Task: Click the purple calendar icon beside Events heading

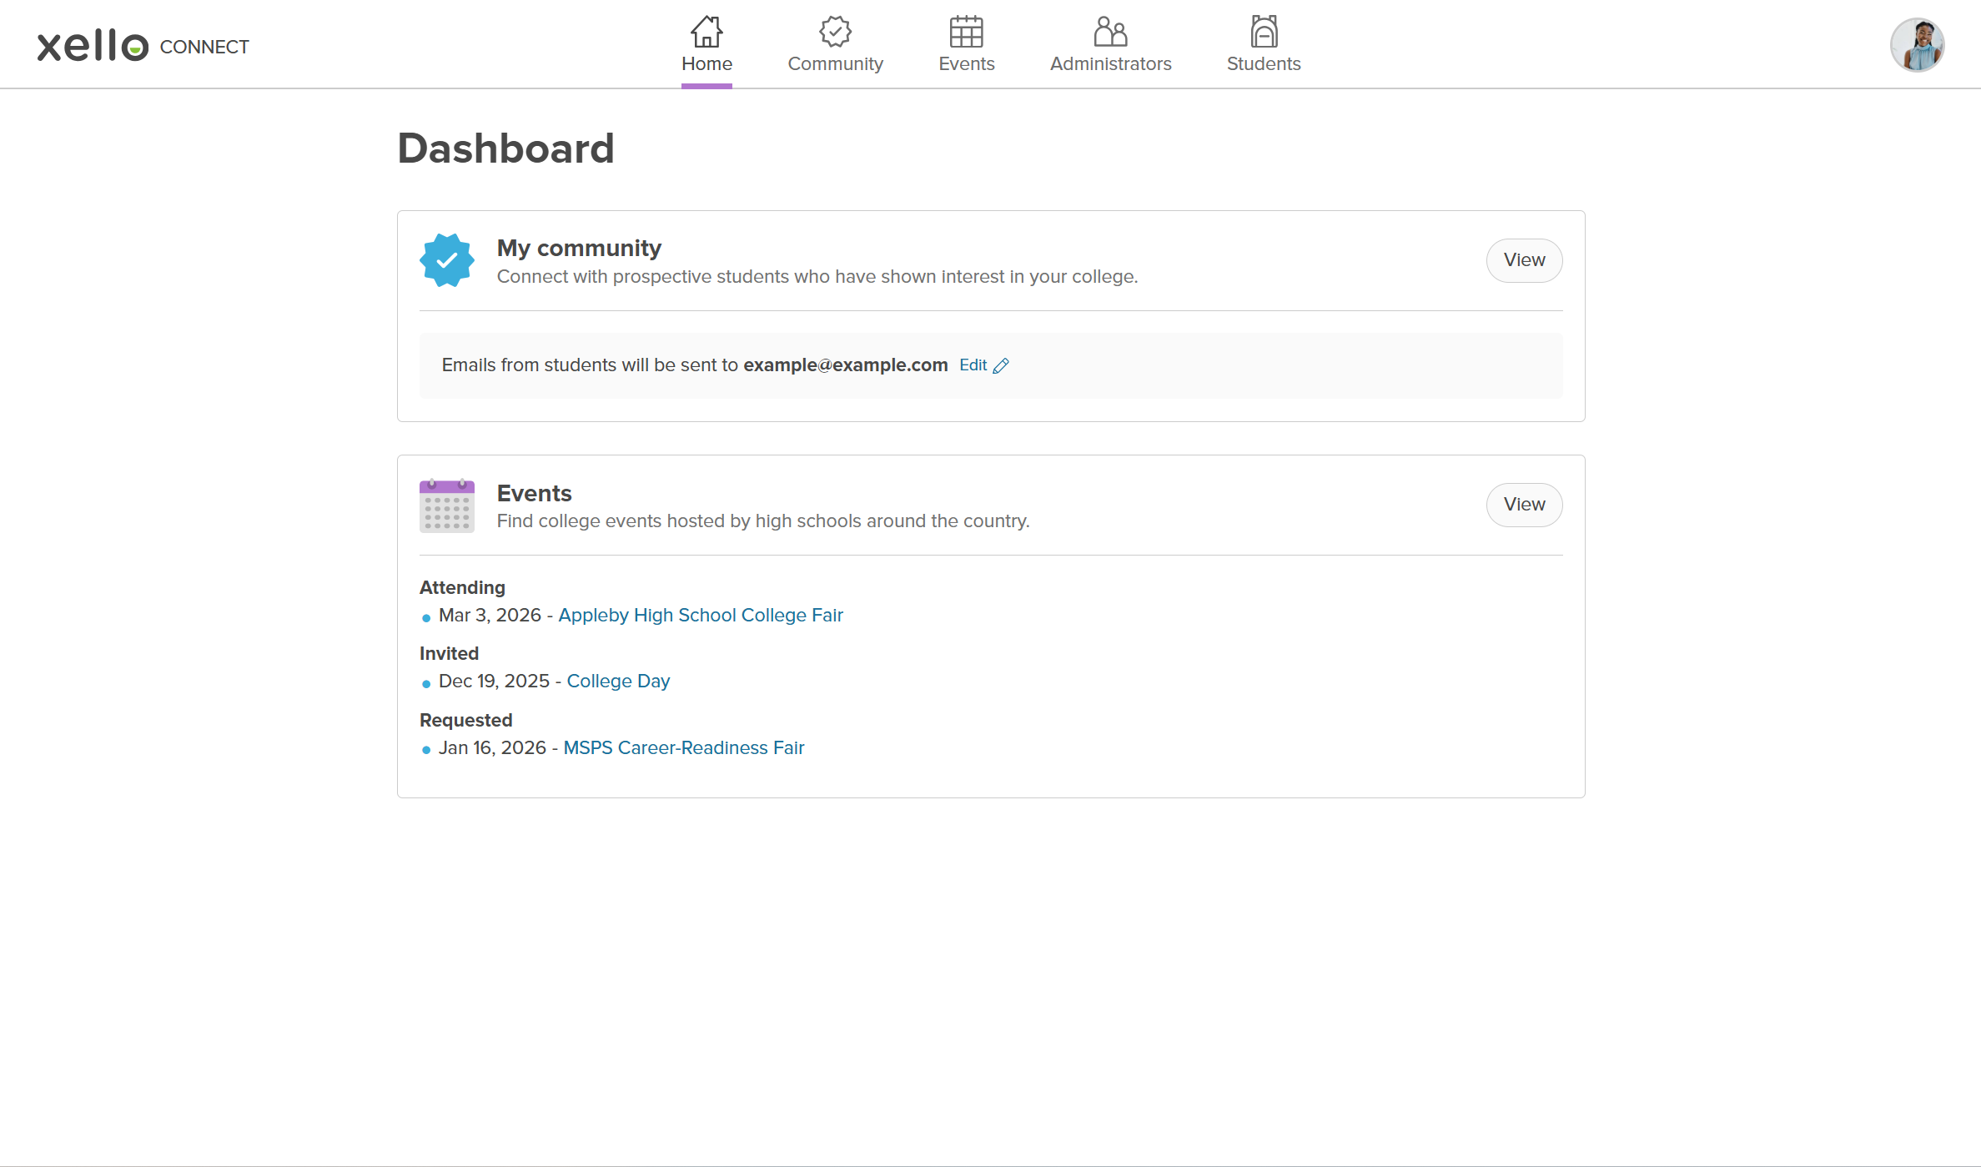Action: click(447, 506)
